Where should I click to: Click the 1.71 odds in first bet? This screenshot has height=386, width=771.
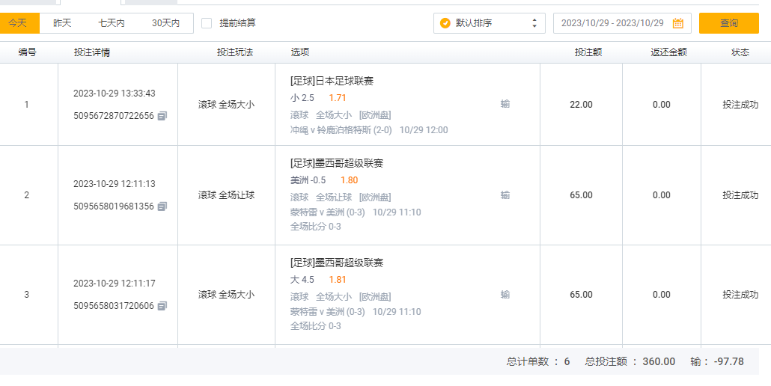(338, 98)
